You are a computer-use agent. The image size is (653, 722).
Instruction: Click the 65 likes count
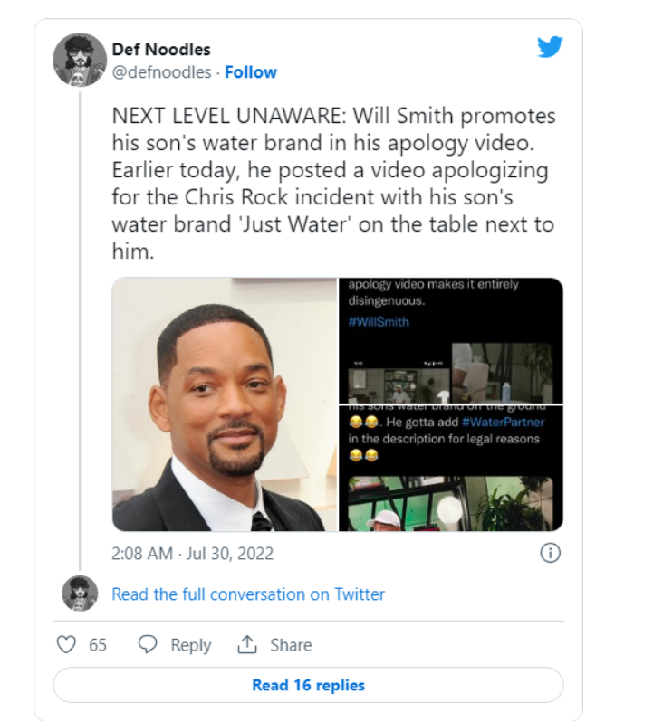(x=98, y=645)
